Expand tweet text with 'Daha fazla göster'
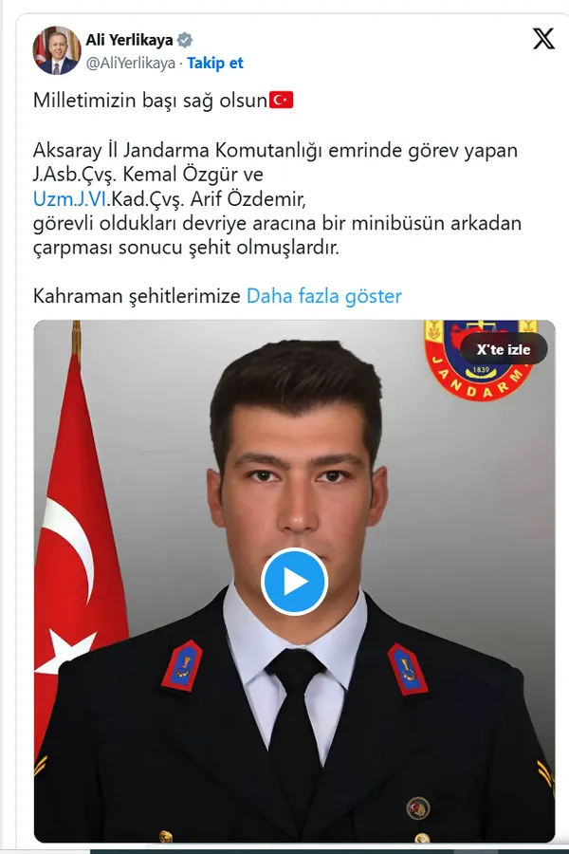The image size is (569, 854). (324, 296)
